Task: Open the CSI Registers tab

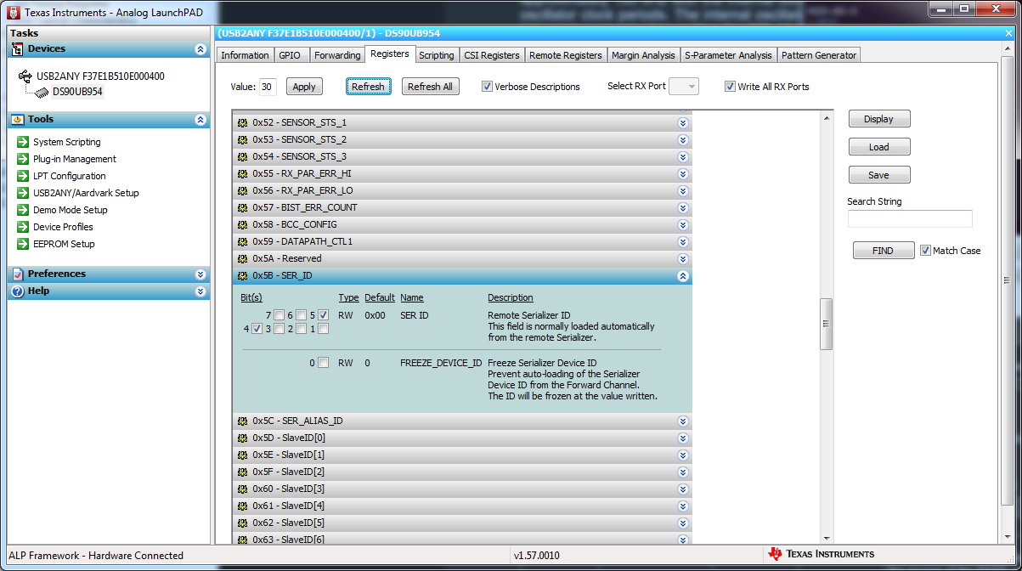Action: [x=492, y=55]
